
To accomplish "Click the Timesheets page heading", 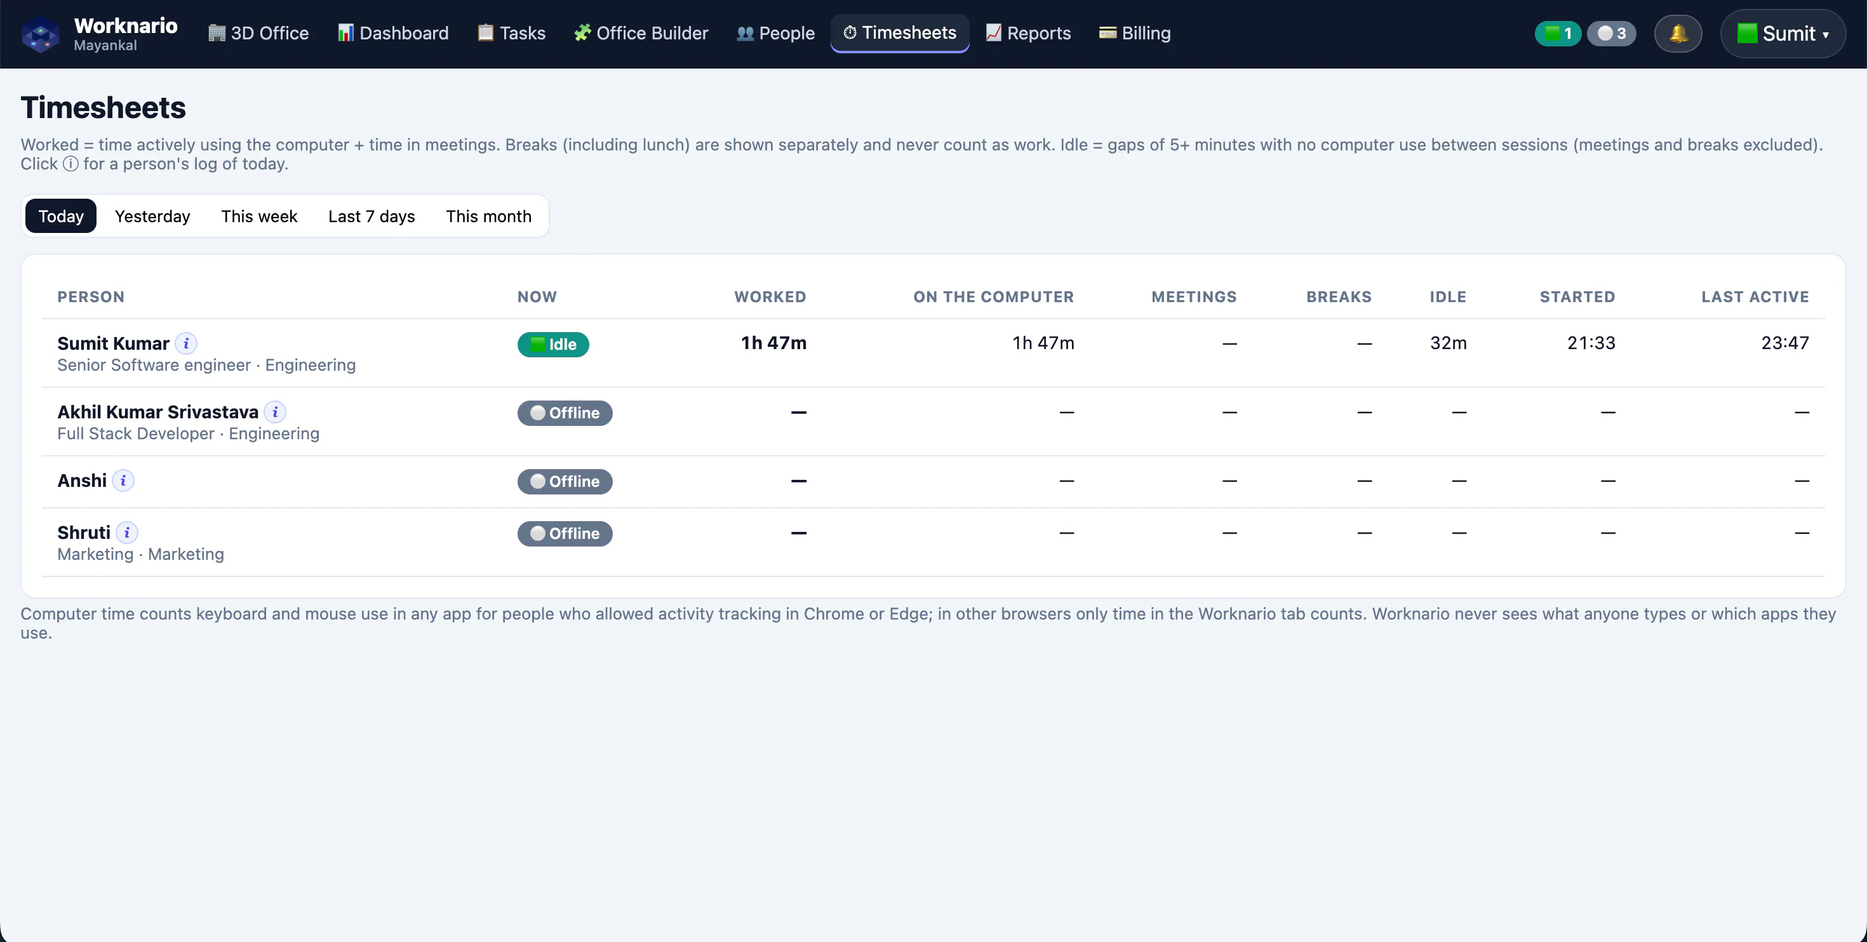I will click(104, 108).
